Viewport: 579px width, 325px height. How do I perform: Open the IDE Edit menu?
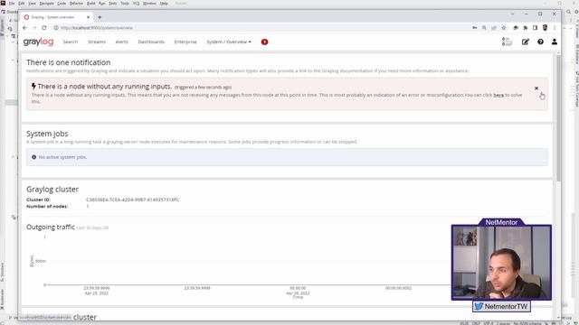pyautogui.click(x=22, y=4)
